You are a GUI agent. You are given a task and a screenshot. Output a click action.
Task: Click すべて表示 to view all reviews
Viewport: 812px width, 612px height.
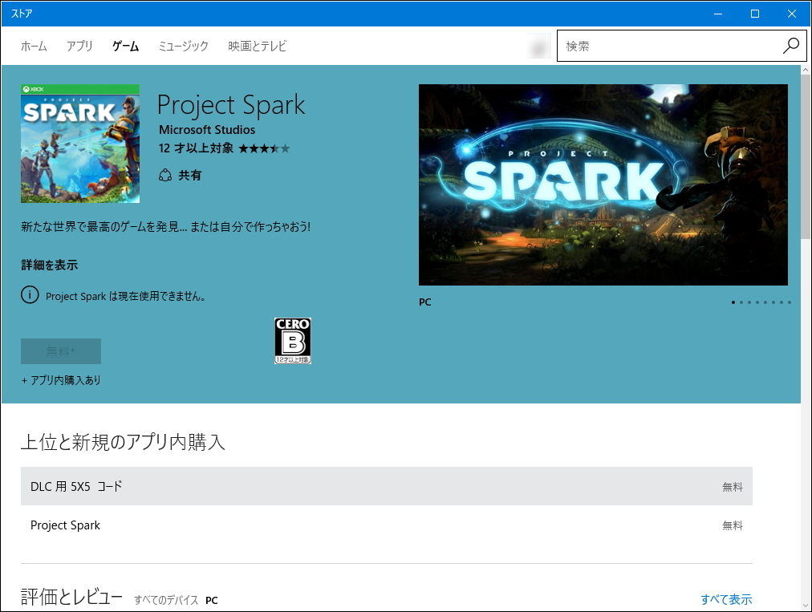click(726, 599)
